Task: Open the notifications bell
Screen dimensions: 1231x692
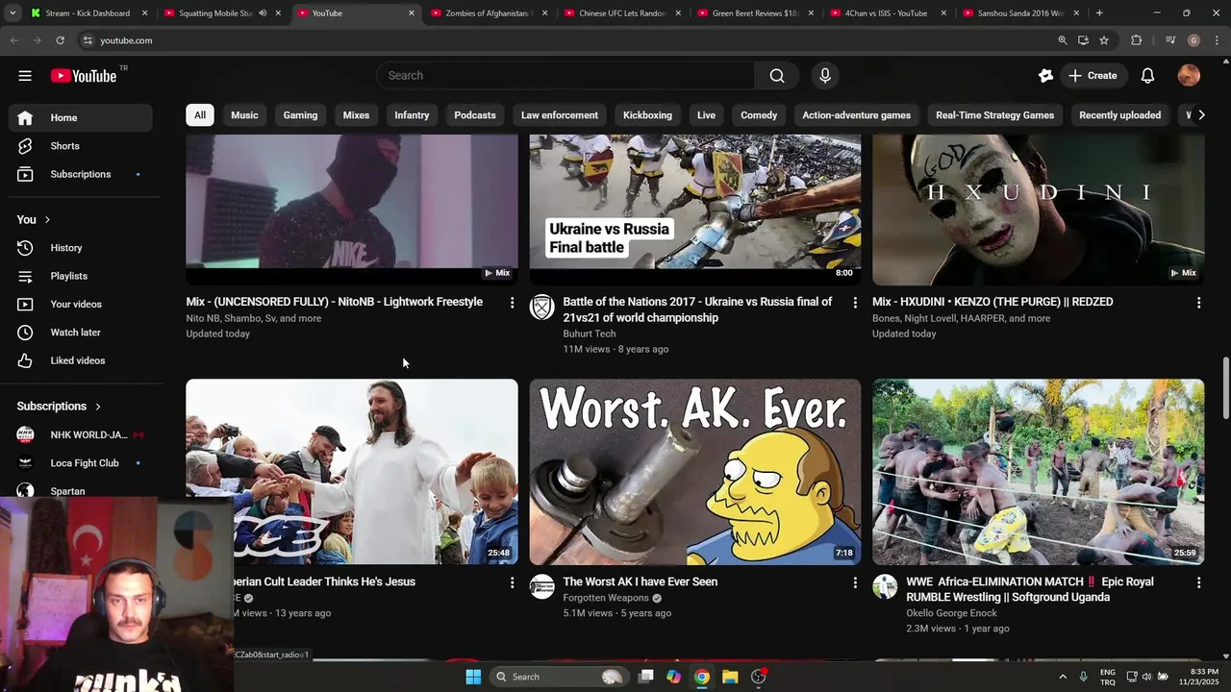Action: pos(1147,76)
